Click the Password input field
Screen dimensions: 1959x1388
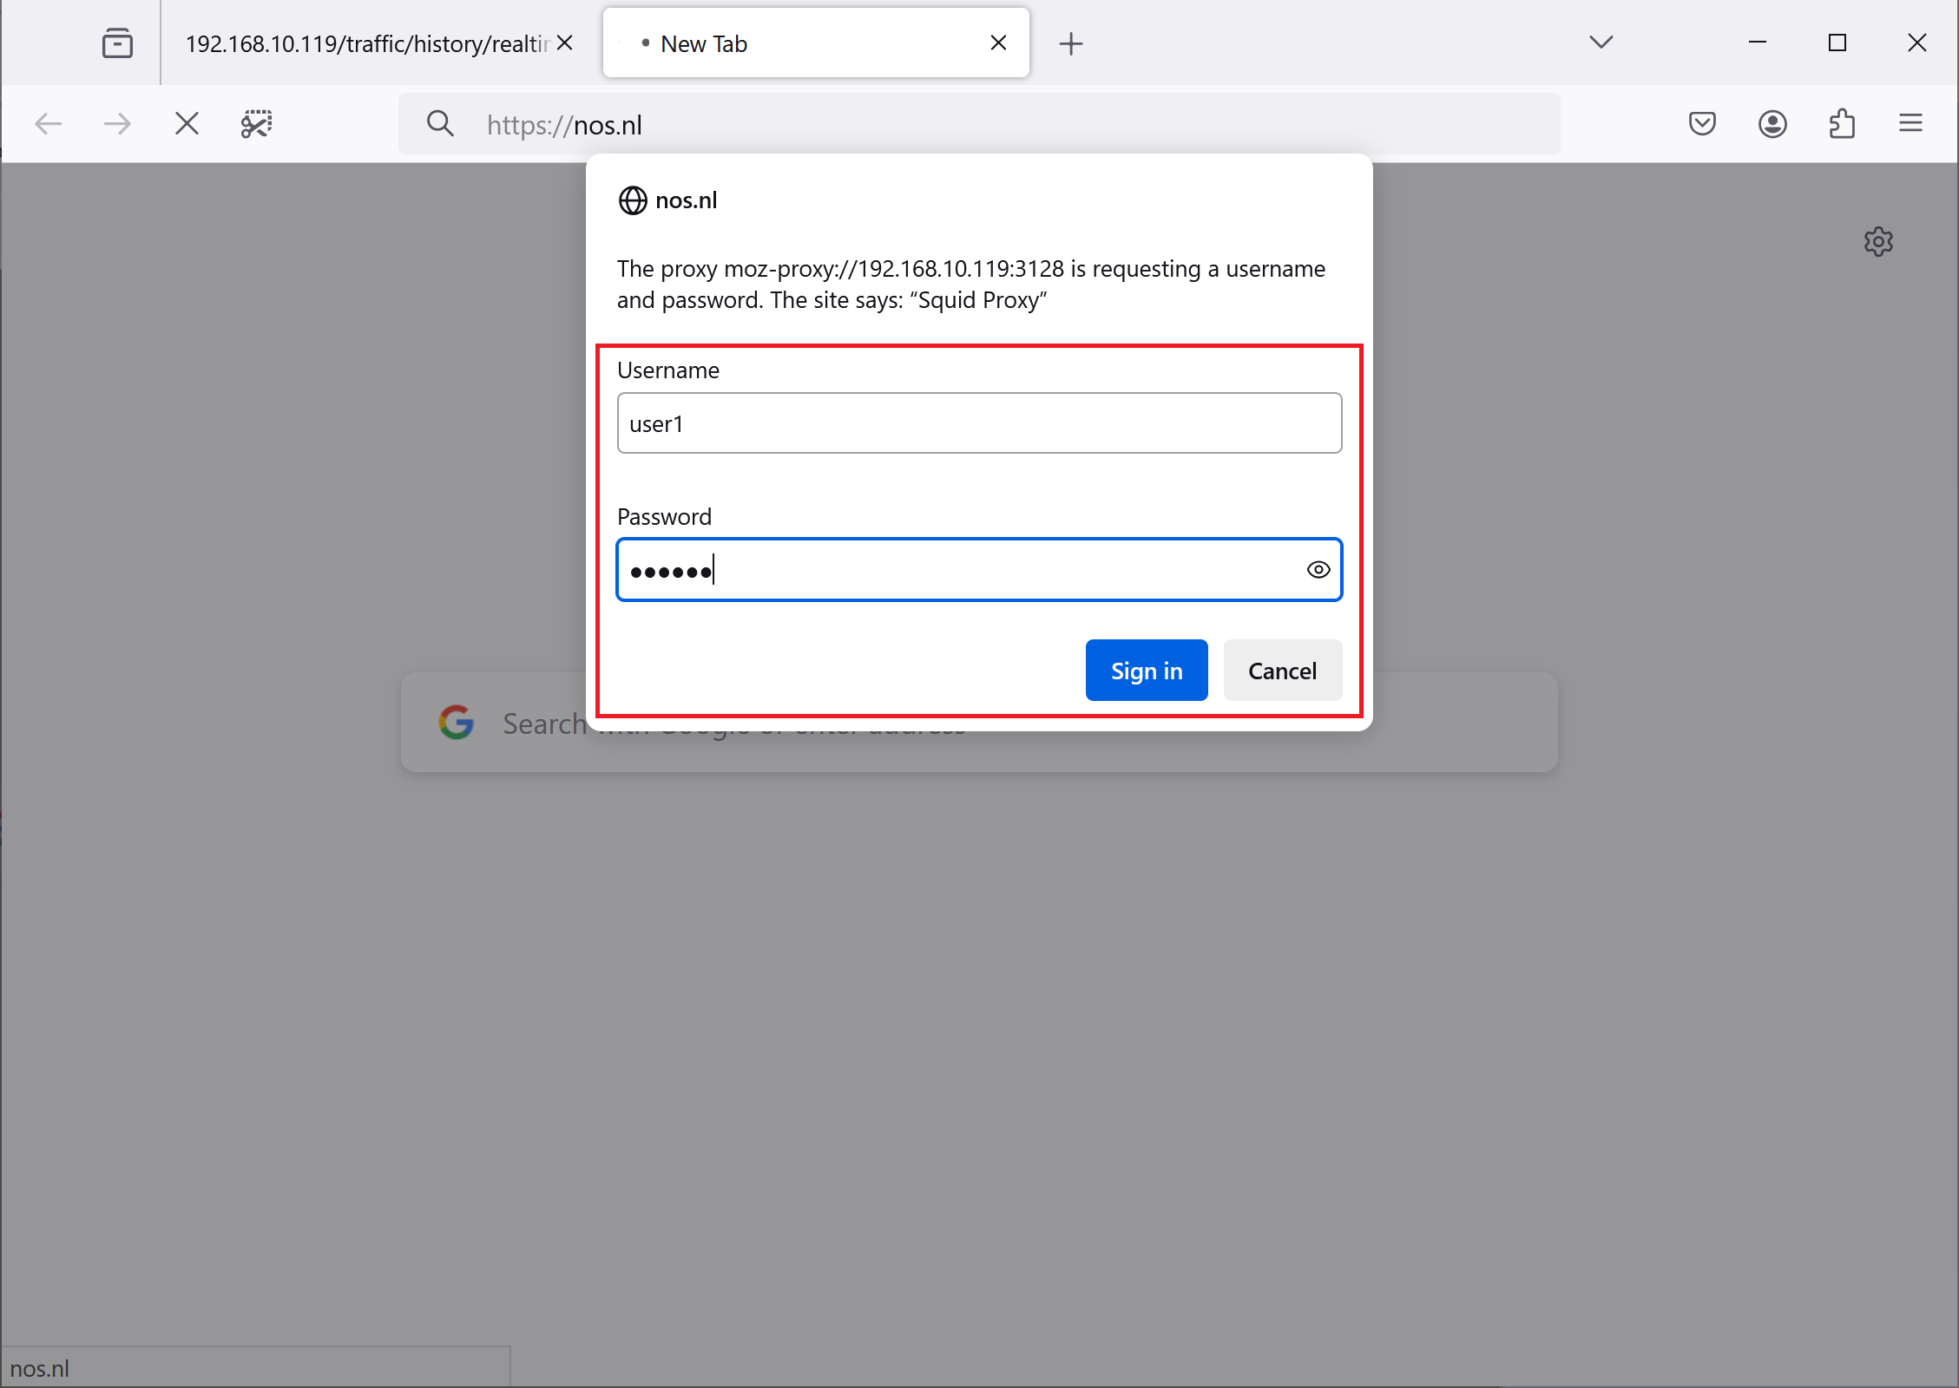point(979,570)
